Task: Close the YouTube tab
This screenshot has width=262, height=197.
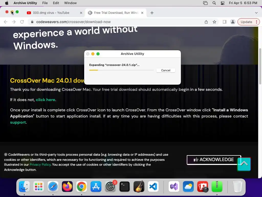Action: [81, 13]
